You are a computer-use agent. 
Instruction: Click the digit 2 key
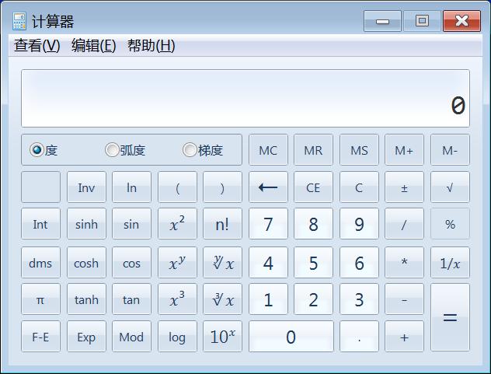pos(313,299)
